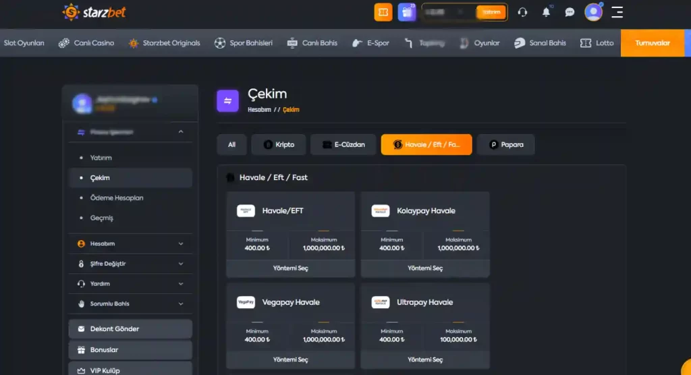The width and height of the screenshot is (691, 375).
Task: Click the Ultrapay Havale logo
Action: (x=381, y=302)
